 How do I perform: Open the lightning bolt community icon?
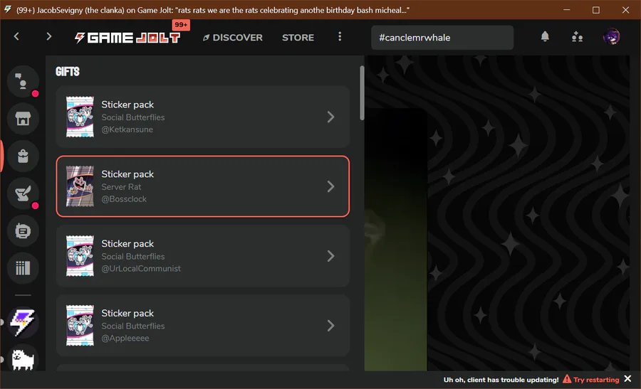coord(23,322)
